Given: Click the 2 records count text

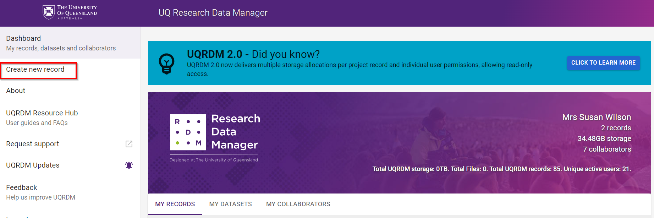Looking at the screenshot, I should 616,128.
